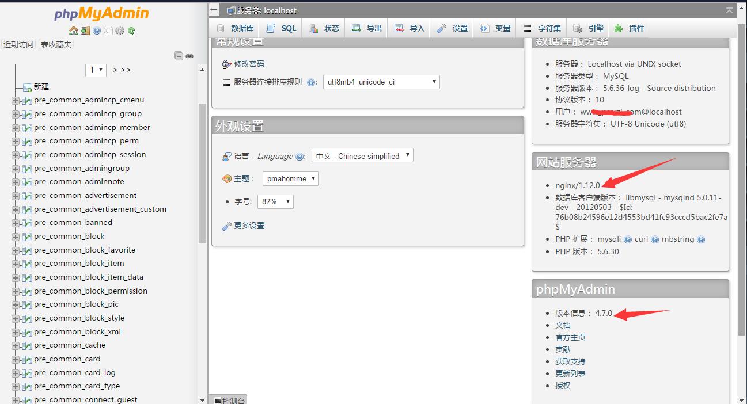Open the 获取支持 link
Screen dimensions: 747x404
[x=570, y=361]
